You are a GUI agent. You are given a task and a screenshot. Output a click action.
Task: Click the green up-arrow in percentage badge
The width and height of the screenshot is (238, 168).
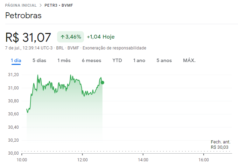click(62, 37)
